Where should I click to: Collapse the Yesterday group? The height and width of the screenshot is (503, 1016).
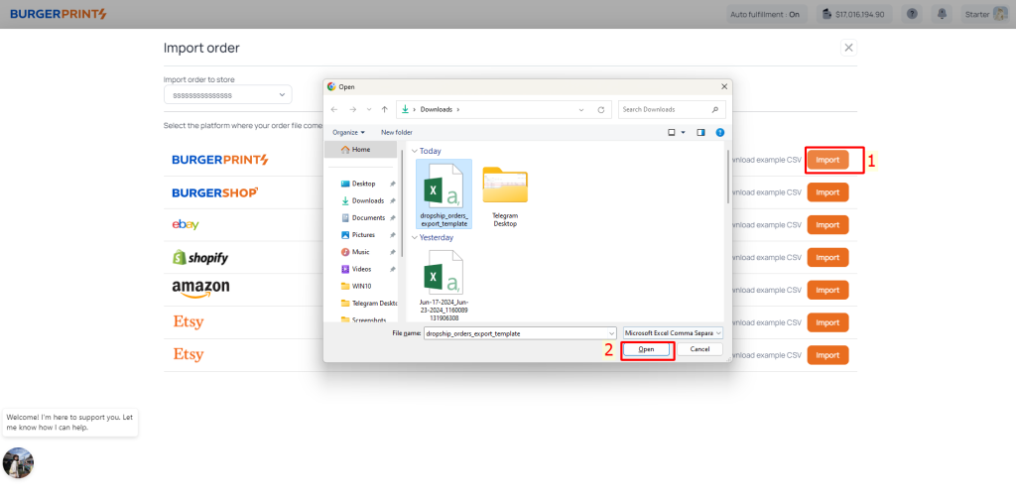pyautogui.click(x=415, y=237)
